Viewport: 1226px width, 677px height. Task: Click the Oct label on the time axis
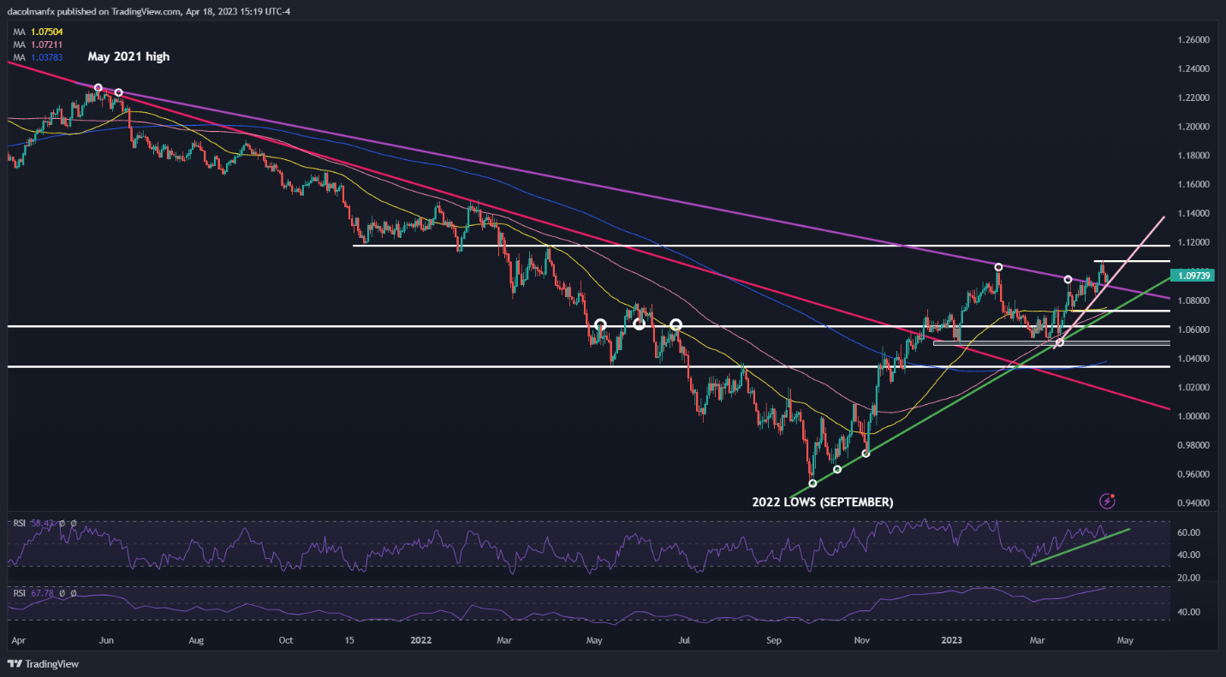pos(286,640)
